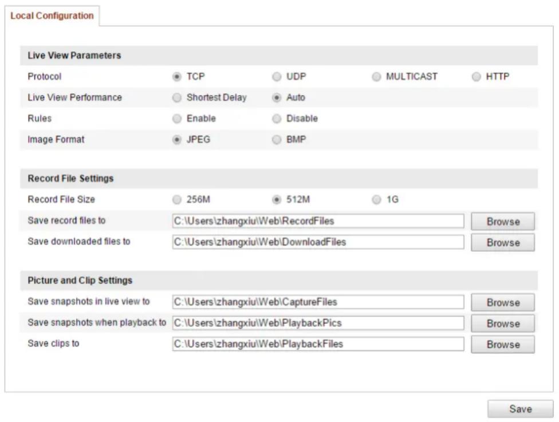Screen dimensions: 559x422
Task: Choose MULTICAST protocol option
Action: [376, 77]
